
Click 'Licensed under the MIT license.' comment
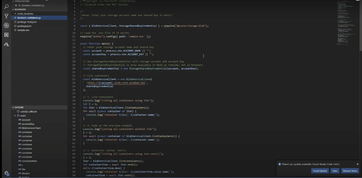[x=104, y=4]
